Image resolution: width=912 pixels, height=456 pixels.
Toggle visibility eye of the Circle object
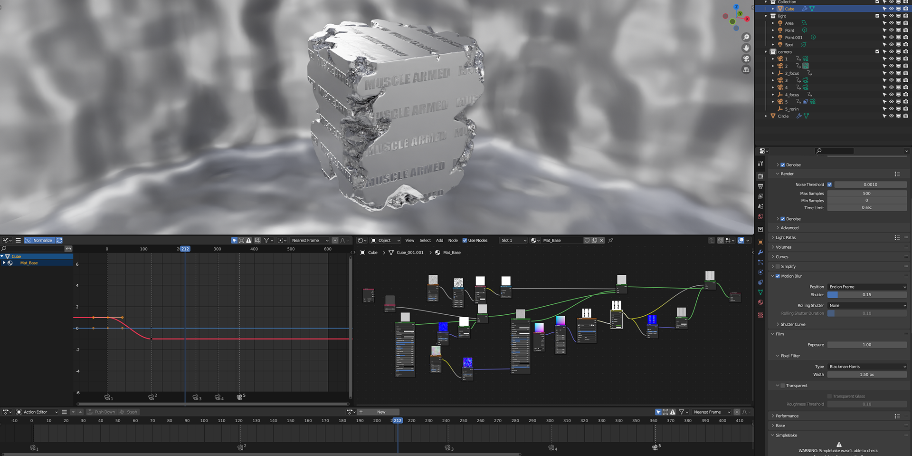click(892, 116)
